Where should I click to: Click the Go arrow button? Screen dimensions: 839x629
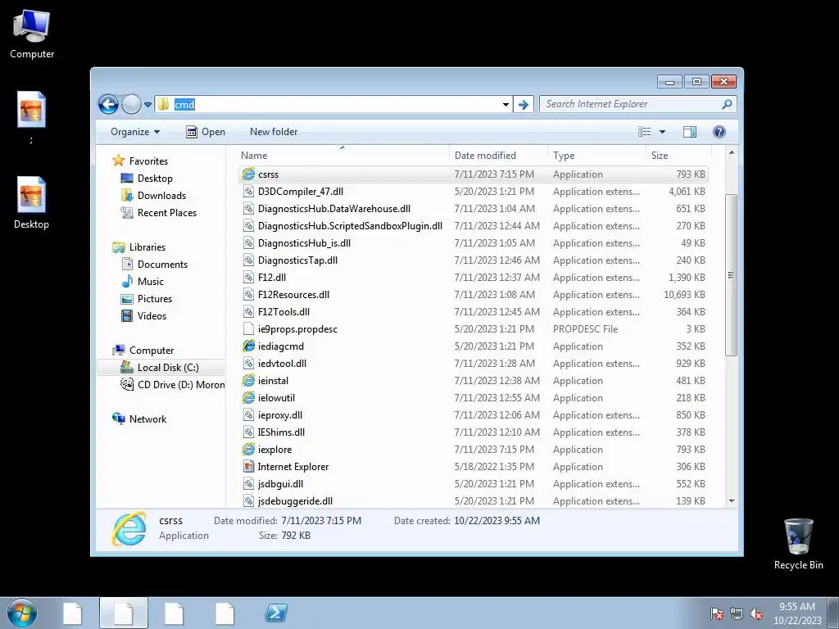[524, 105]
